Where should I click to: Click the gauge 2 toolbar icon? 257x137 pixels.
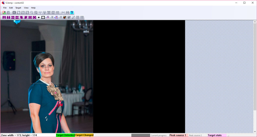(36, 13)
